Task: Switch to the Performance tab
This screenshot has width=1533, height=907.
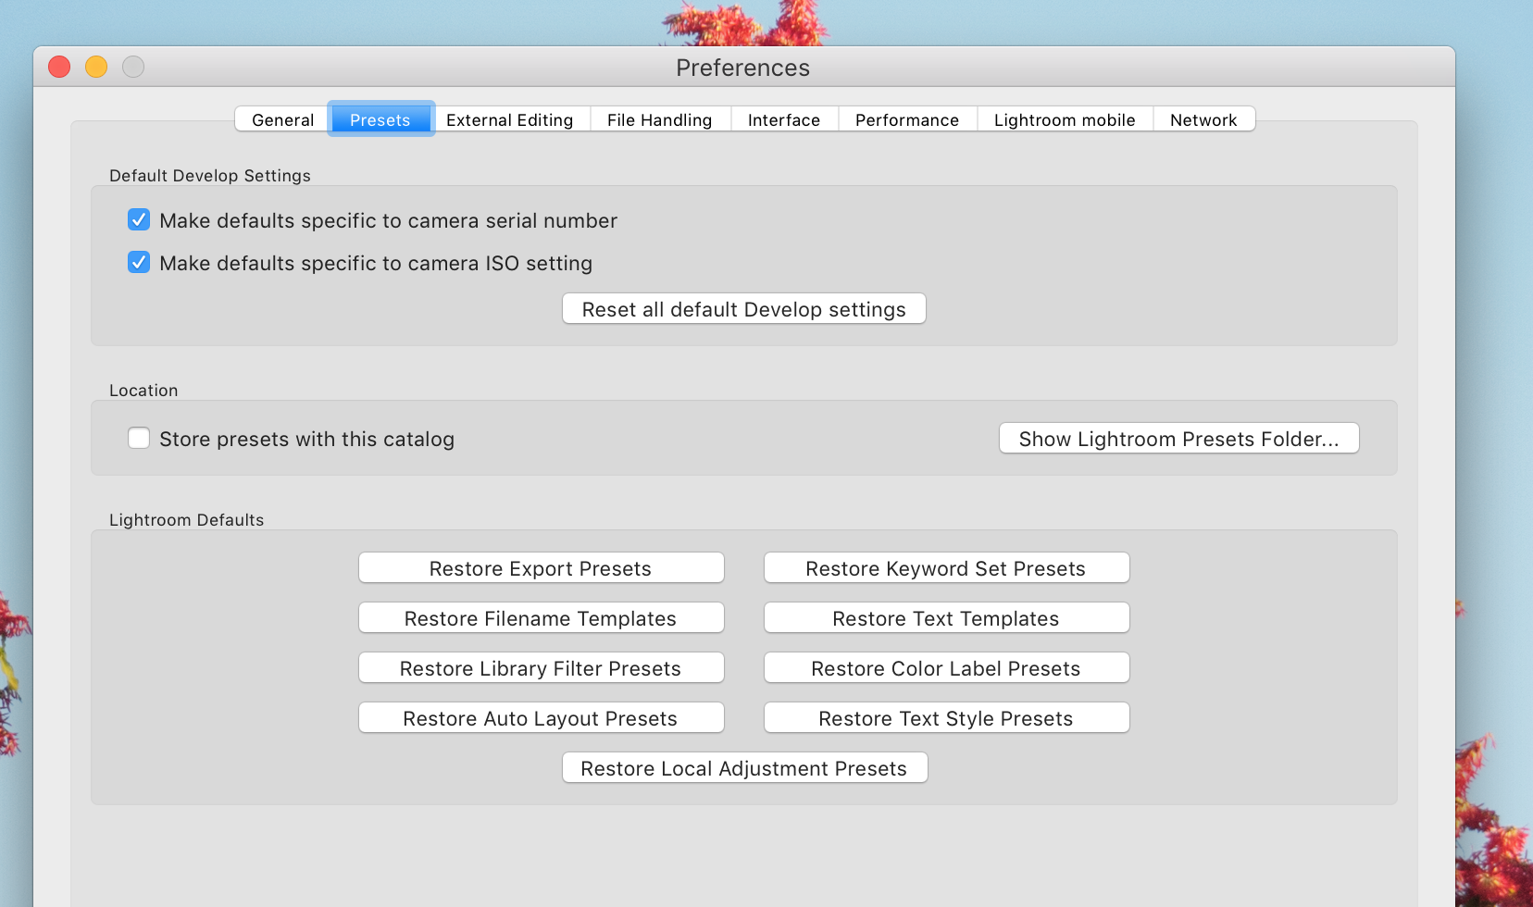Action: 907,119
